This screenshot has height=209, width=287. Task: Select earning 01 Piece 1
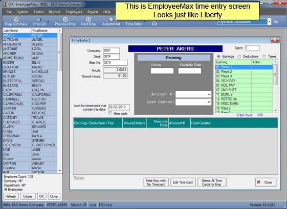pyautogui.click(x=244, y=67)
